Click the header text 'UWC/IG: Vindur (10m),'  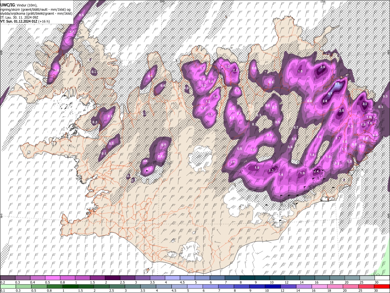[x=19, y=5]
